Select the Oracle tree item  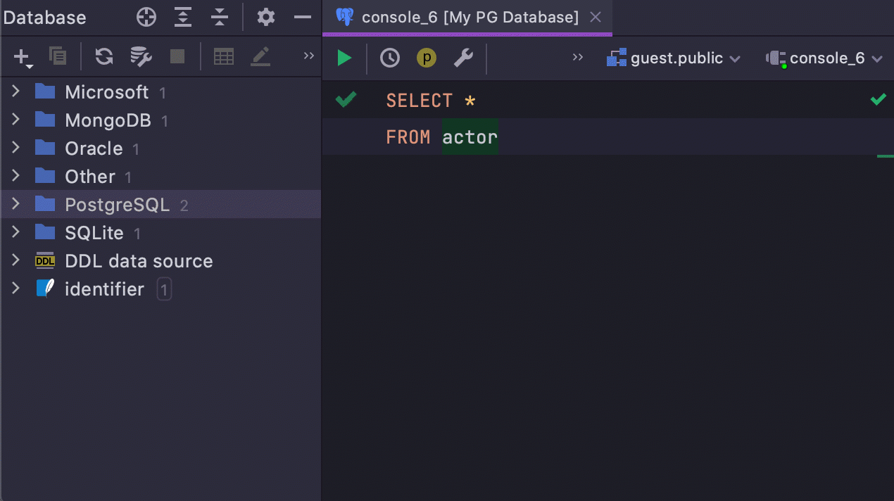point(160,148)
